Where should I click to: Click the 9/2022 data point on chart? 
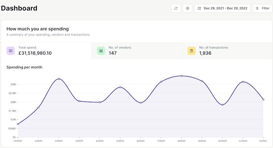pos(202,81)
